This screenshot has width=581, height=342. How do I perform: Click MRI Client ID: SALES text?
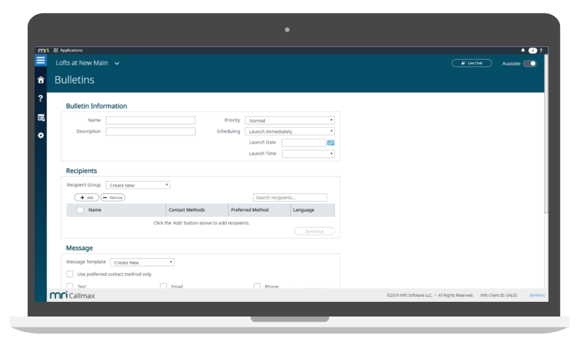coord(499,296)
